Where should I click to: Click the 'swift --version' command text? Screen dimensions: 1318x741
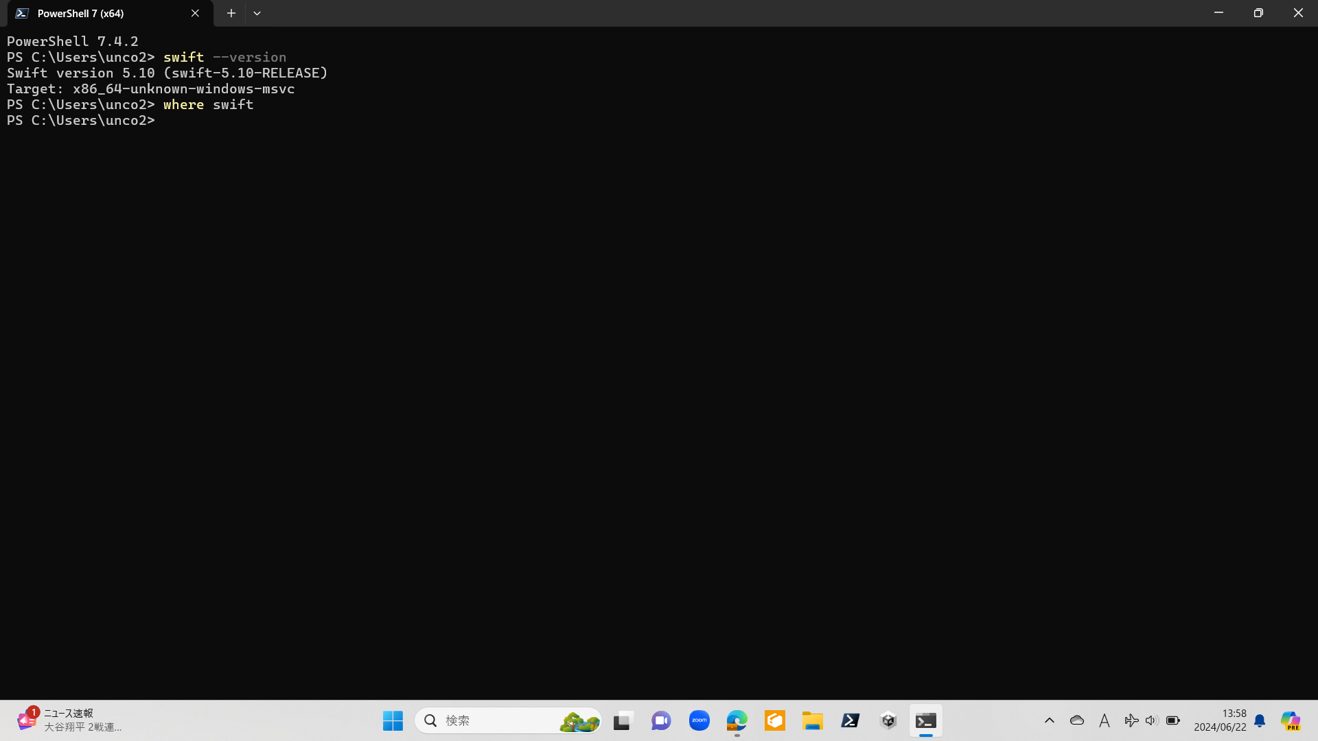click(x=224, y=57)
